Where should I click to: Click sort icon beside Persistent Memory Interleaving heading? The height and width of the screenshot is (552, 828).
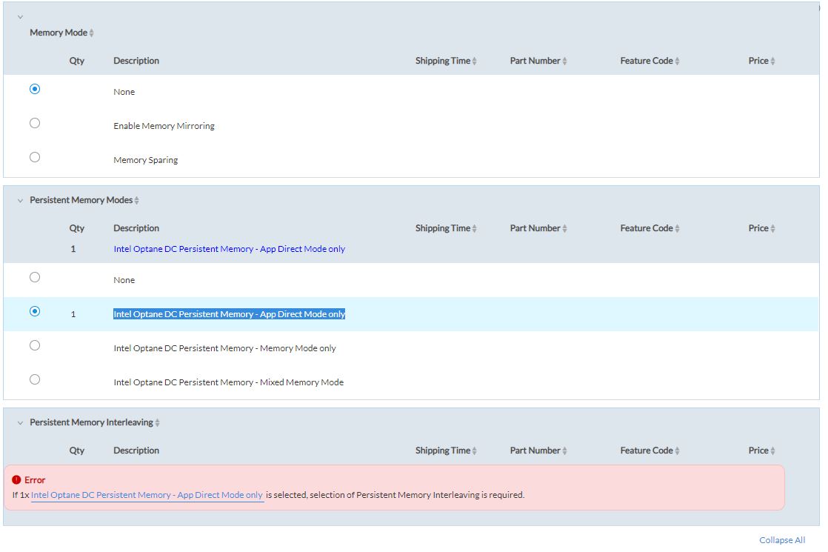point(158,423)
